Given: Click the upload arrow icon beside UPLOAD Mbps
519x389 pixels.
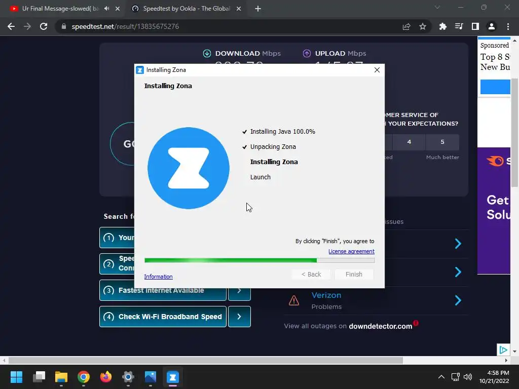Looking at the screenshot, I should (x=307, y=53).
